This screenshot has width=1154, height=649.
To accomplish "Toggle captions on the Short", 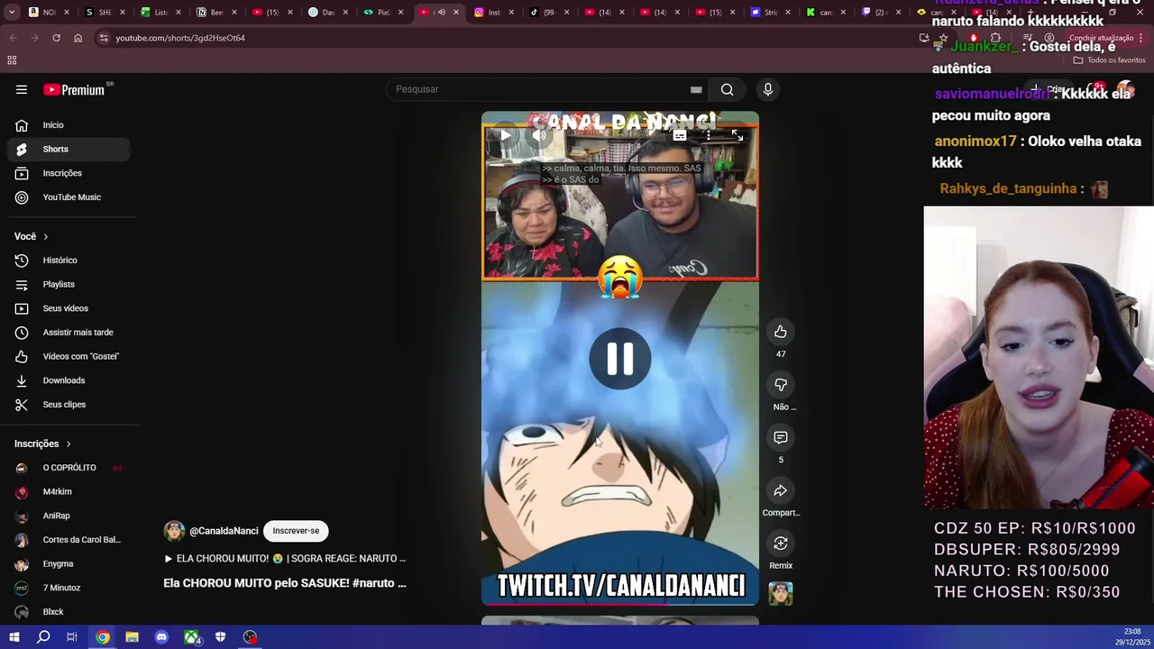I will pos(680,135).
